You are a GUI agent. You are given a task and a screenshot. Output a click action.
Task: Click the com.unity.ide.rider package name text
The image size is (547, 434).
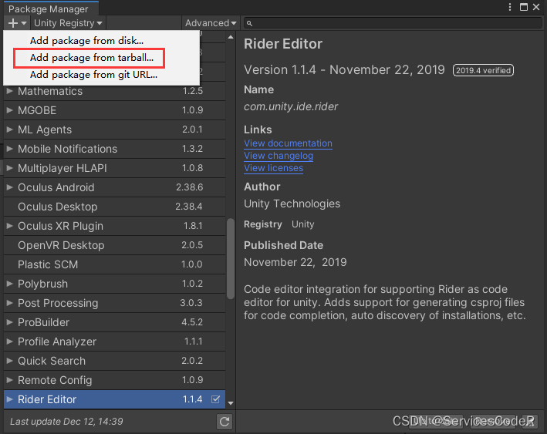coord(291,106)
